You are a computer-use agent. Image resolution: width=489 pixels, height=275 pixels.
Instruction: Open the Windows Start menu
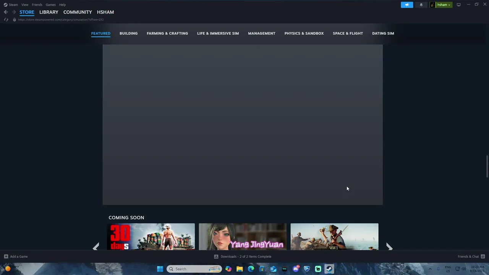(160, 269)
